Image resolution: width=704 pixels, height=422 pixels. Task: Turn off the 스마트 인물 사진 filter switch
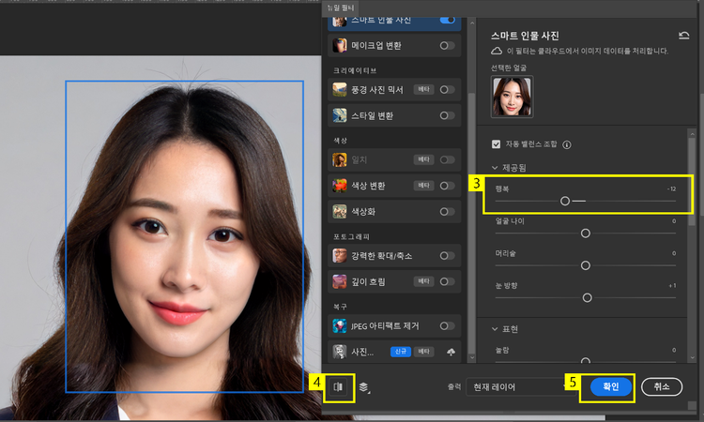(447, 21)
